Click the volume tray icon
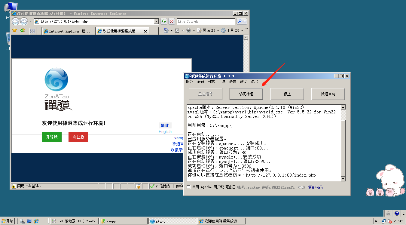The height and width of the screenshot is (225, 406). coord(389,221)
